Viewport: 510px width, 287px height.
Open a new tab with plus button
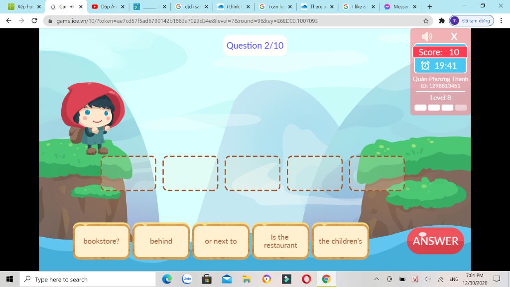click(430, 6)
